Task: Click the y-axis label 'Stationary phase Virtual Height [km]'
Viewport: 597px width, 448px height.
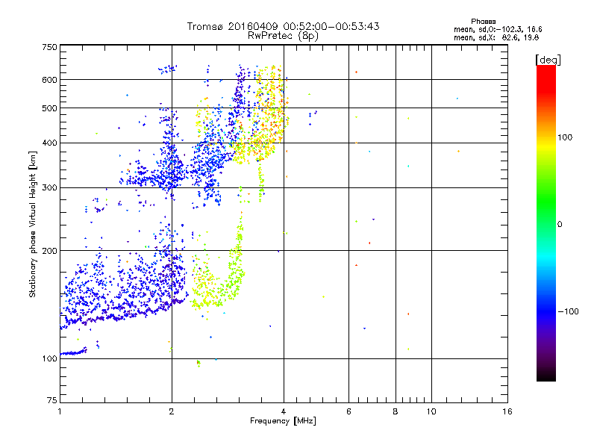Action: [x=33, y=224]
